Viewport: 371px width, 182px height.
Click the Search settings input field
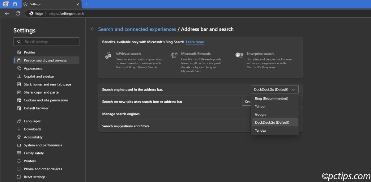[x=46, y=42]
